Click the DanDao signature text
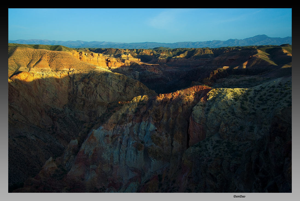Screen dimensions: 300x201 coord(239,196)
